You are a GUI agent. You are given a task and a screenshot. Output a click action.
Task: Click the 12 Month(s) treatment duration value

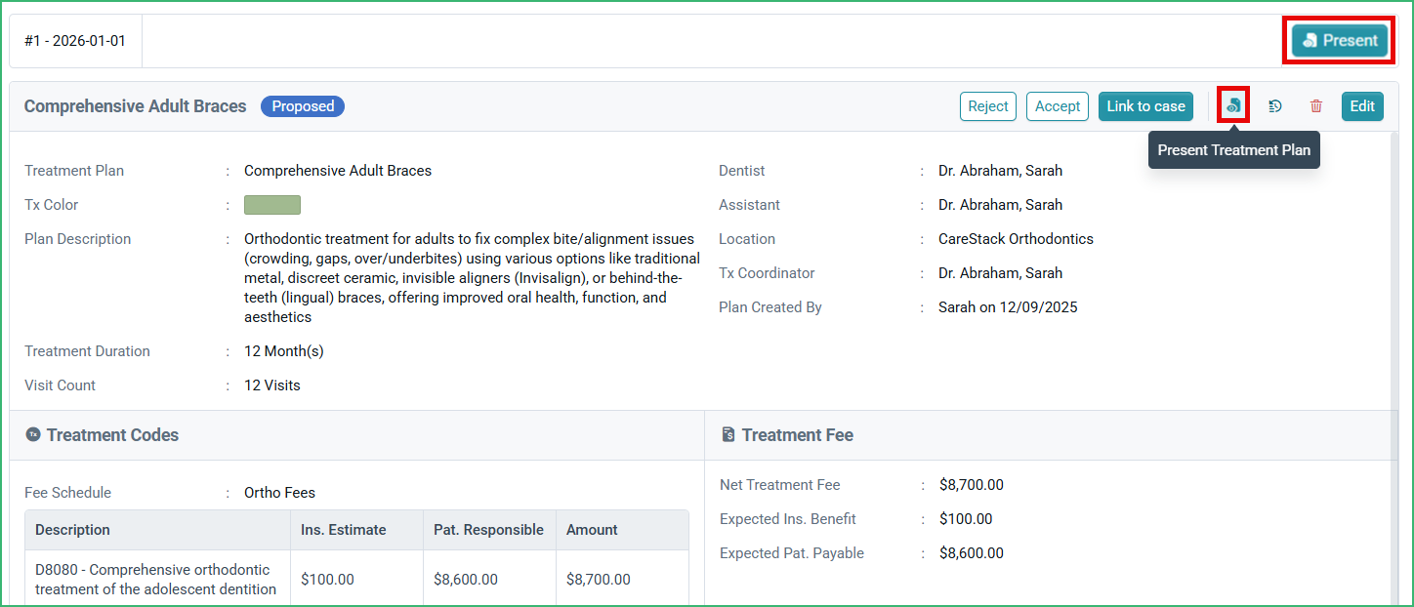point(284,351)
